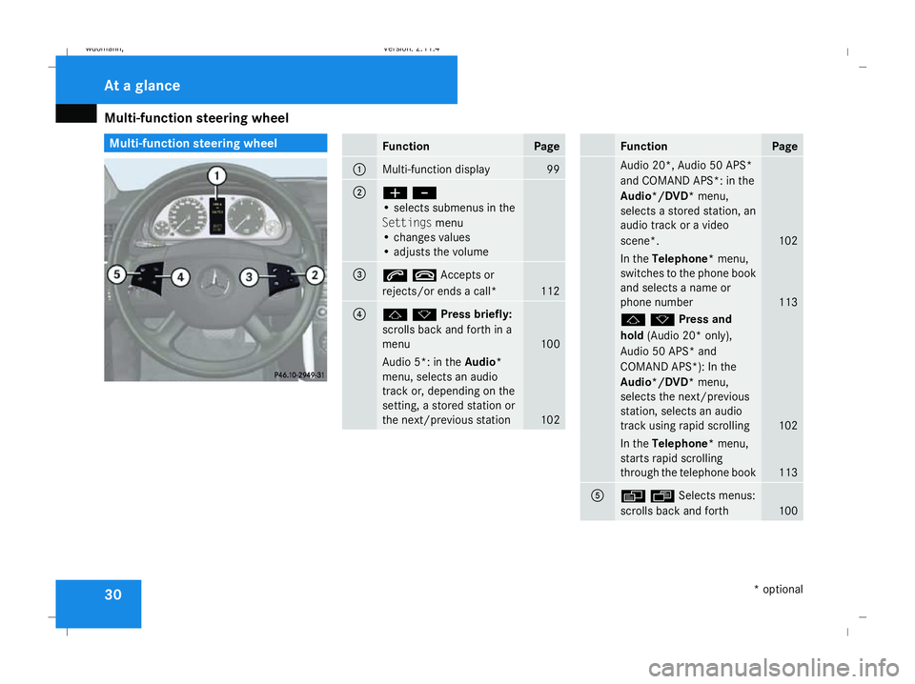The image size is (915, 684).
Task: Click second menu icon beside Selects menus
Action: click(662, 496)
